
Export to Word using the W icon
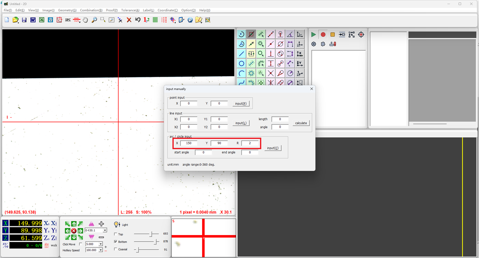tap(33, 20)
